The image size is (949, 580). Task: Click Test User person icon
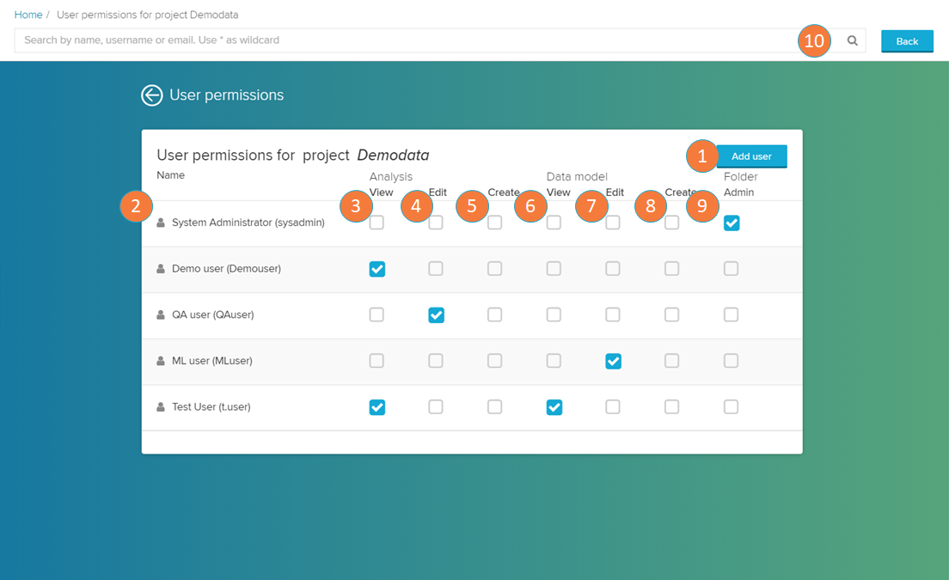point(161,407)
